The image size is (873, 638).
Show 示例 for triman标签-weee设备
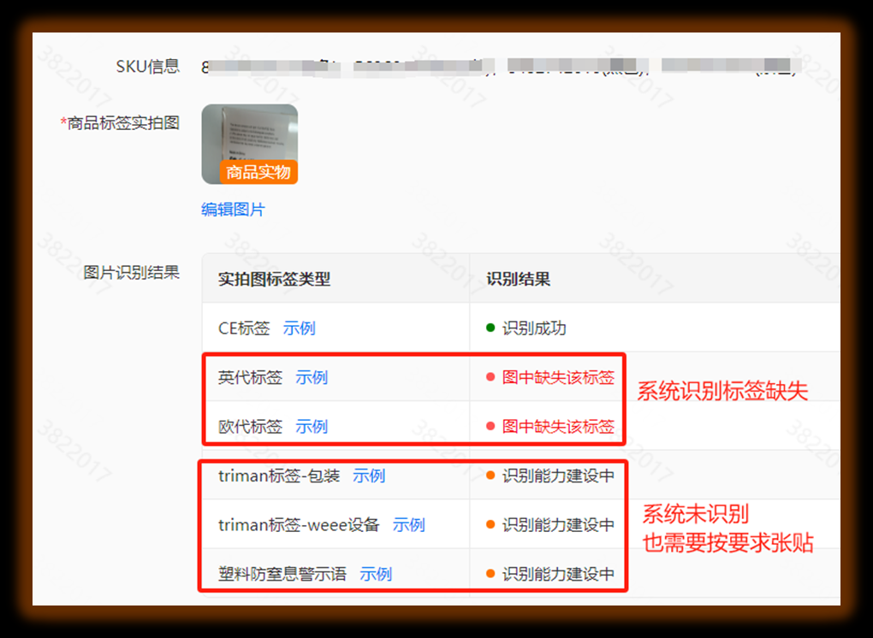(x=408, y=525)
